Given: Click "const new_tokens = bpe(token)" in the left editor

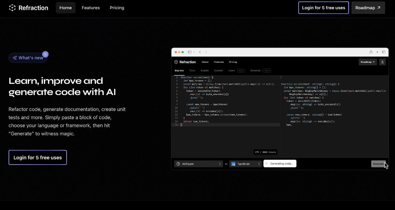Looking at the screenshot, I should (207, 104).
